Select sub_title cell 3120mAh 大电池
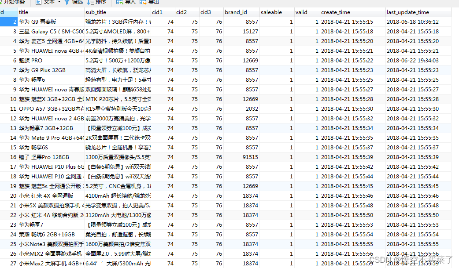This screenshot has height=268, width=459. (118, 215)
